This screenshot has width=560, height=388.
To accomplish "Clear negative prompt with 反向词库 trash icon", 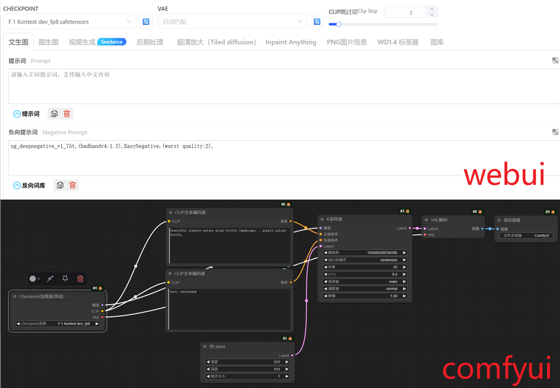I will tap(72, 185).
